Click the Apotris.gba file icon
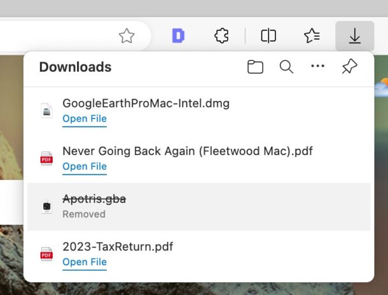The width and height of the screenshot is (388, 295). click(46, 206)
